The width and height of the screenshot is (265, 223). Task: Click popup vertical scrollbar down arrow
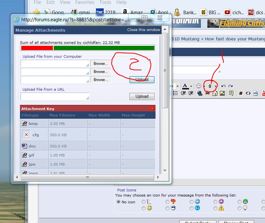coord(165,170)
